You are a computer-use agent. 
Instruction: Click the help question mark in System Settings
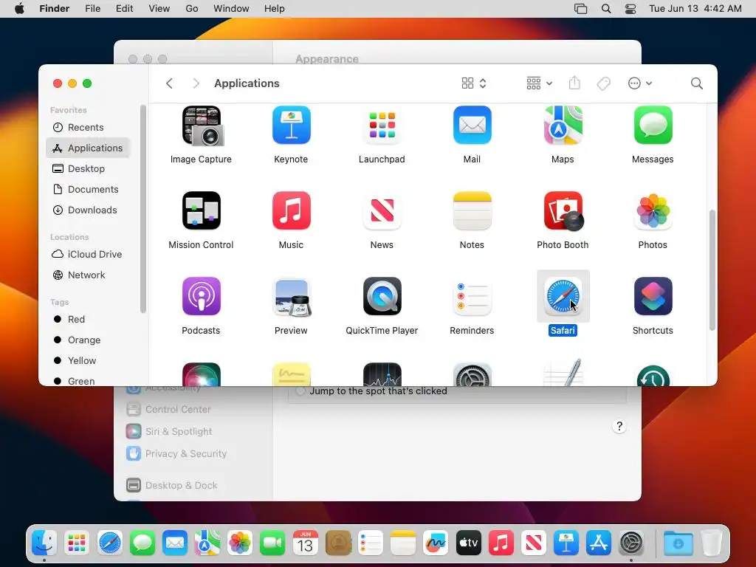[619, 426]
